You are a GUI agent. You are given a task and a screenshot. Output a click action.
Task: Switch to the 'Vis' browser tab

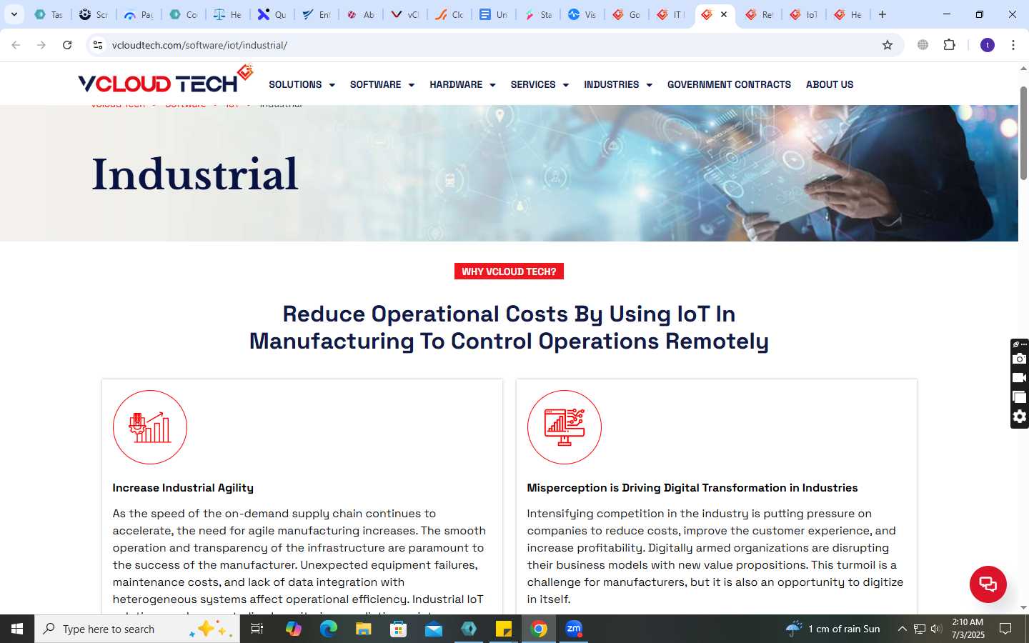tap(582, 14)
